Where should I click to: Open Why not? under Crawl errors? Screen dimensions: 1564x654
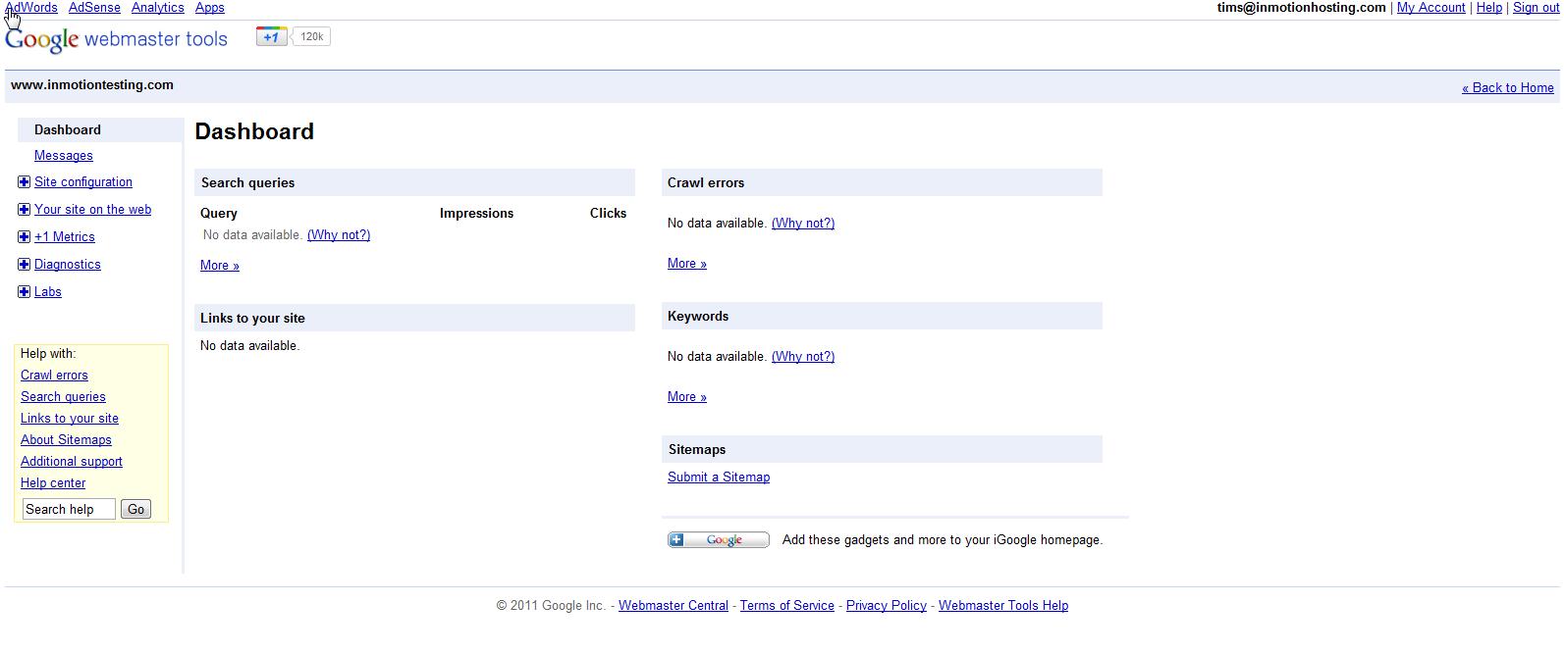pos(802,224)
